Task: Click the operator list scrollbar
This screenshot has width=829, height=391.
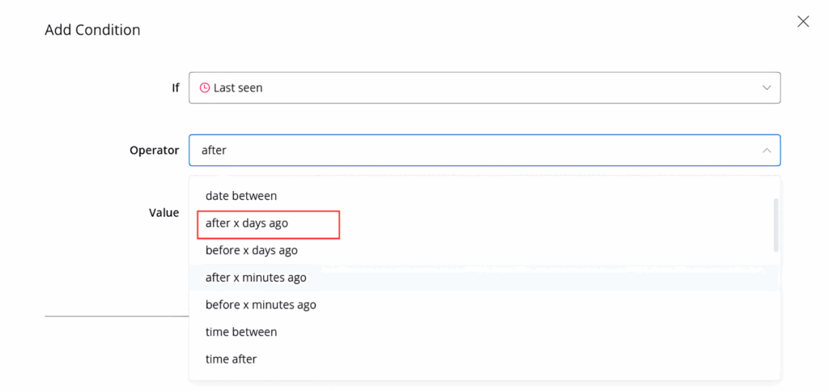Action: coord(776,225)
